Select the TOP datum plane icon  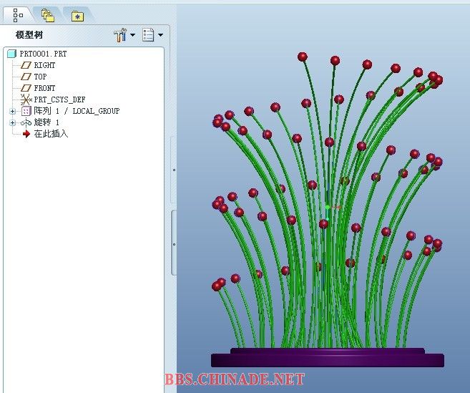[x=26, y=77]
